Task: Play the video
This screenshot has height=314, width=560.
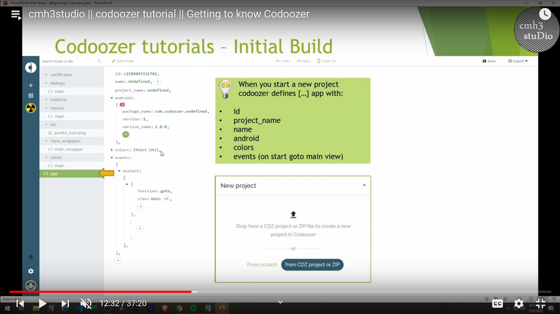Action: [x=42, y=303]
